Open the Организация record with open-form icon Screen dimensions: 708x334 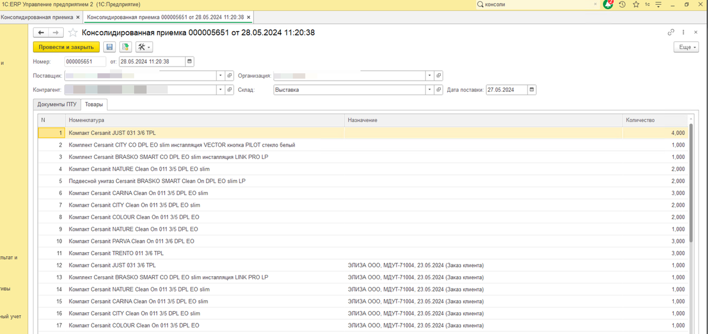pos(438,76)
